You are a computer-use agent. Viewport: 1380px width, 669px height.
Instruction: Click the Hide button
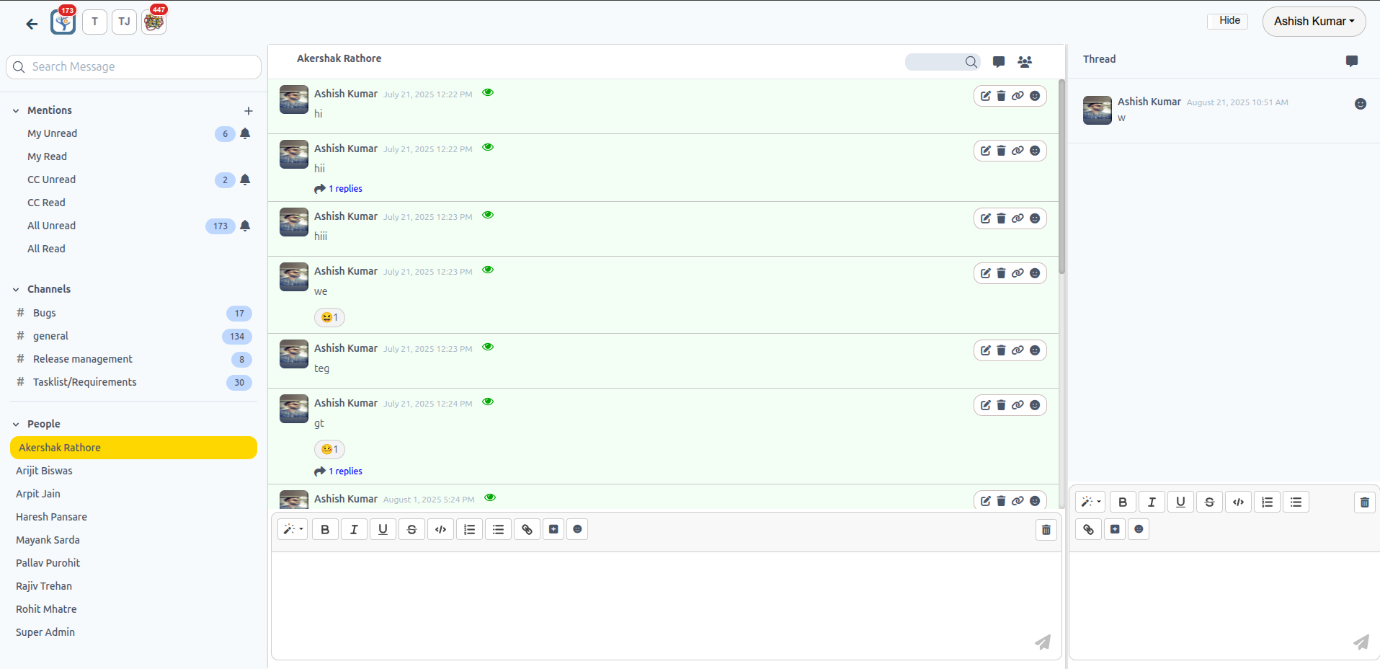tap(1229, 21)
